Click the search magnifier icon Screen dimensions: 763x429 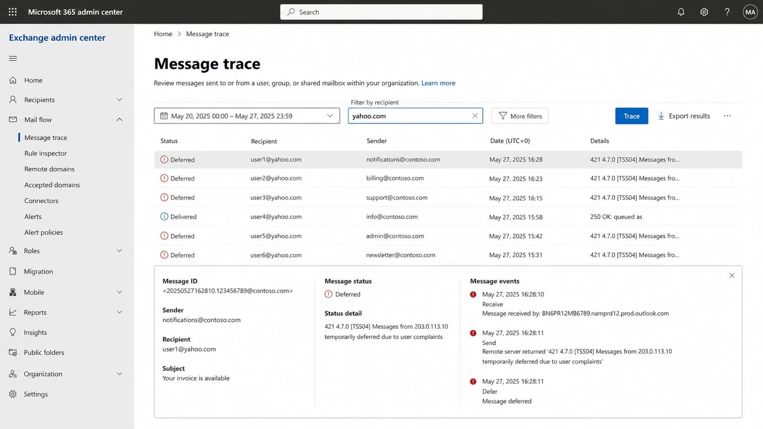pos(291,12)
